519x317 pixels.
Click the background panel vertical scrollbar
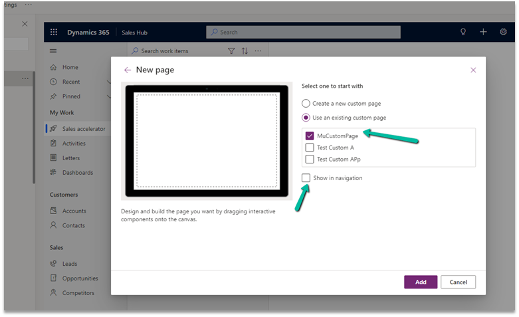33,128
